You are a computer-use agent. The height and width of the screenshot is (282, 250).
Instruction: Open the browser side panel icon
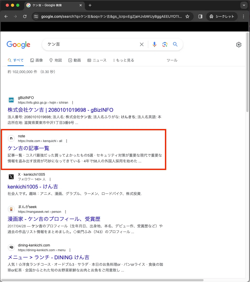200,16
